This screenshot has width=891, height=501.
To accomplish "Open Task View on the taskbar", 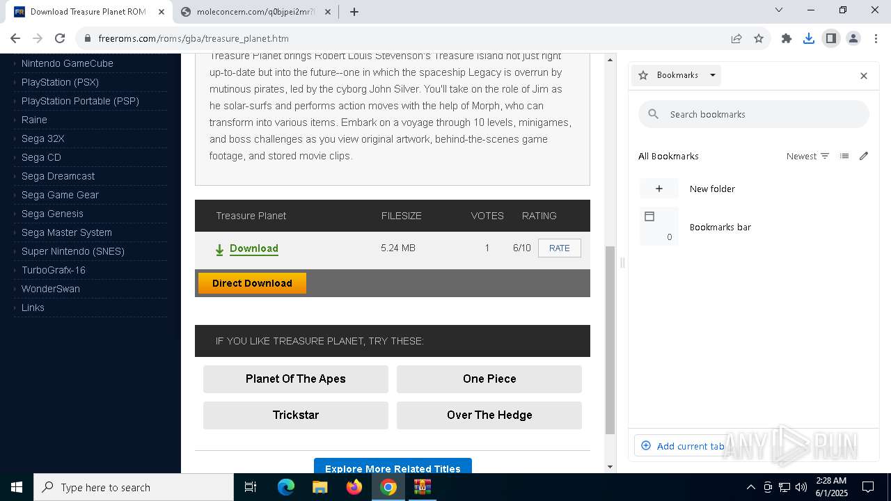I will point(251,487).
